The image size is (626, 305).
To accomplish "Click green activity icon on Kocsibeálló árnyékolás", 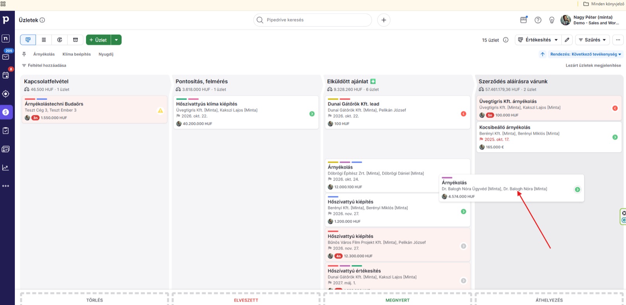I will 615,137.
